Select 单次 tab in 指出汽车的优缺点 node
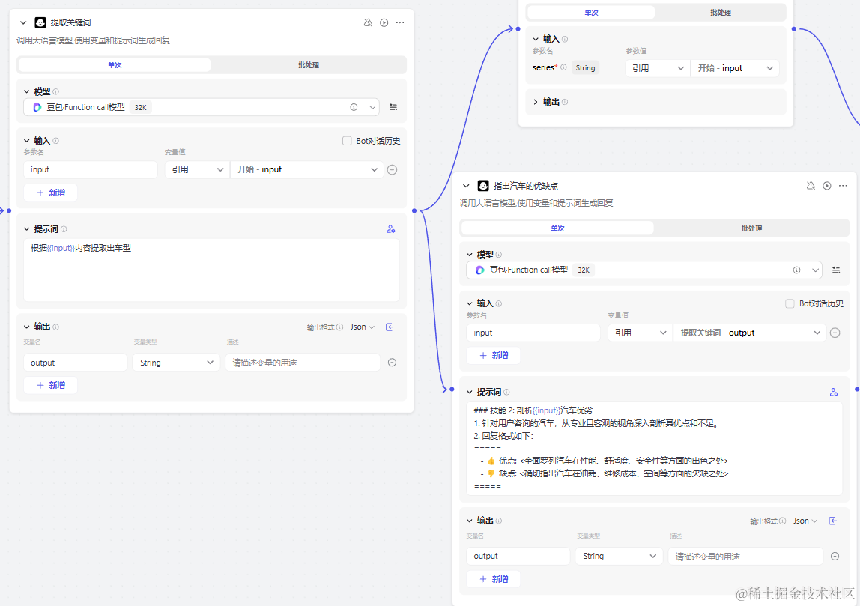Image resolution: width=860 pixels, height=606 pixels. click(x=557, y=228)
